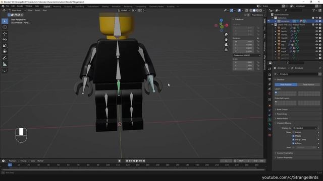Switch to the Animation workspace tab
This screenshot has width=323, height=181.
pos(116,7)
